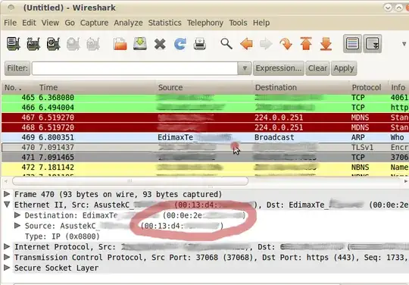The height and width of the screenshot is (285, 409).
Task: Open the toolbar overflow arrow
Action: [x=404, y=44]
